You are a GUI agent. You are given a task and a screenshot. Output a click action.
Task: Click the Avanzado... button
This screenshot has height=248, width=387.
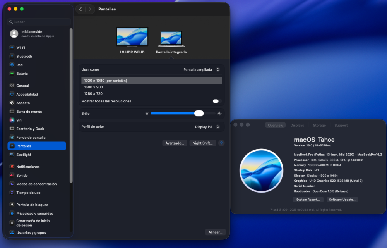pos(175,143)
